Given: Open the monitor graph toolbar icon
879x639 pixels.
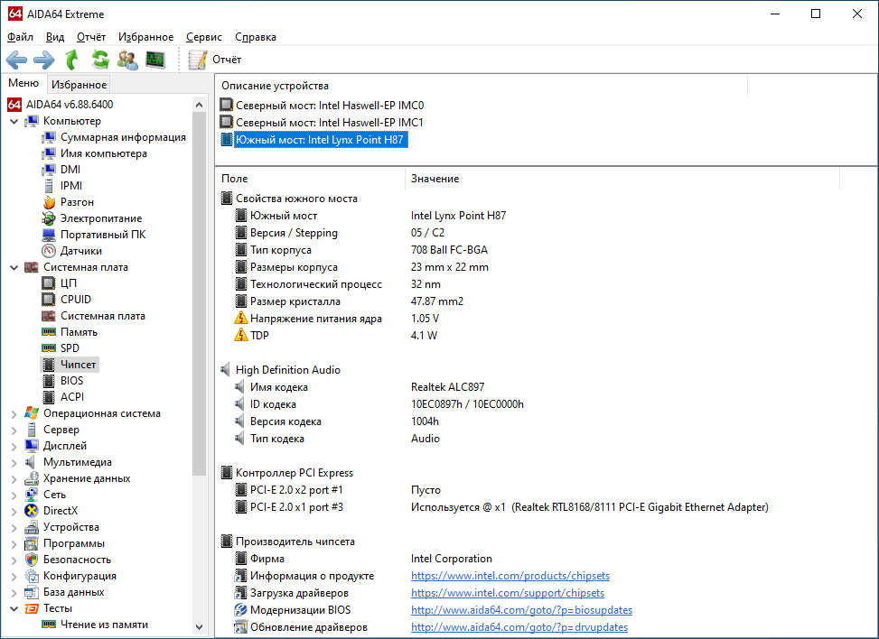Looking at the screenshot, I should pyautogui.click(x=155, y=60).
